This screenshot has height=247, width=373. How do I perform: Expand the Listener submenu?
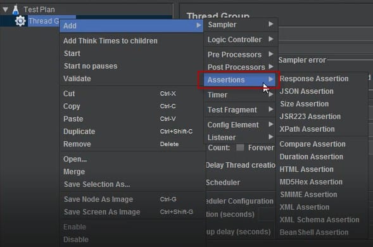pos(241,137)
